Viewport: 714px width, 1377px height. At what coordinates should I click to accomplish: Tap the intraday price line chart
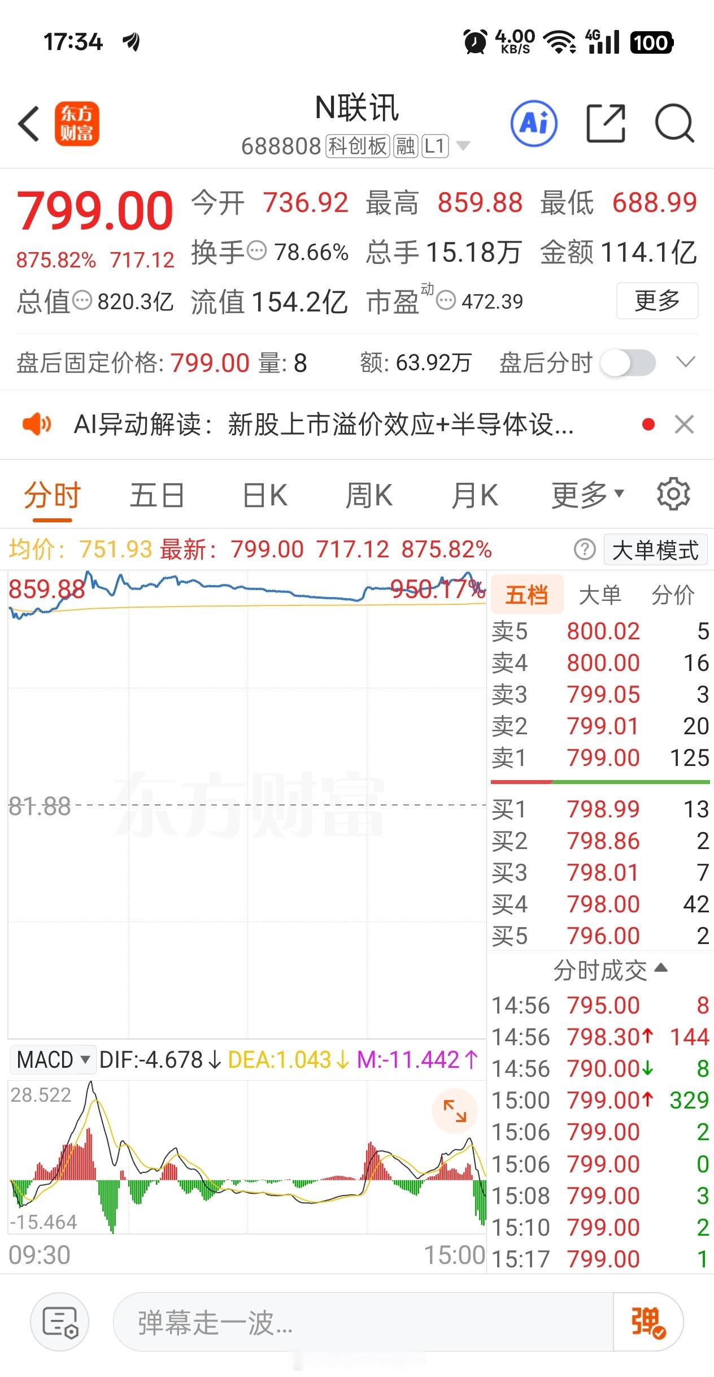pos(247,804)
